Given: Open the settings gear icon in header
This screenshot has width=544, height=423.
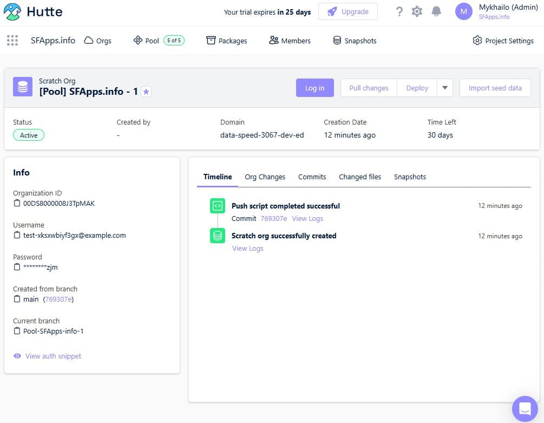Looking at the screenshot, I should [417, 11].
